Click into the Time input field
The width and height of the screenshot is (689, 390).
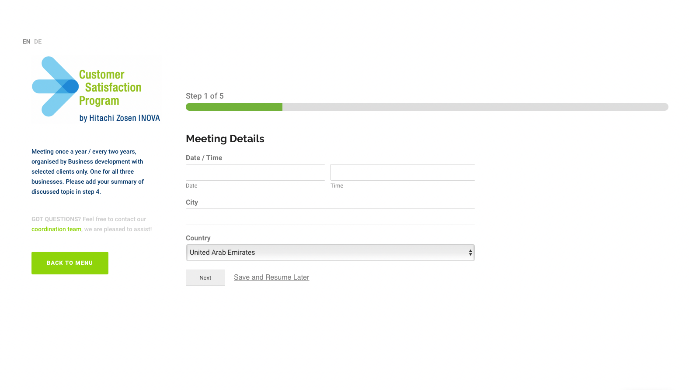[x=403, y=172]
